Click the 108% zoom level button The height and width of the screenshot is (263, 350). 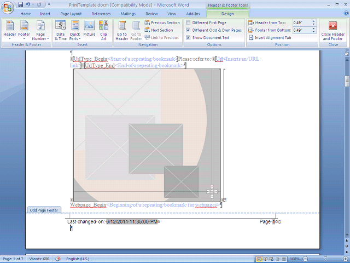point(295,259)
